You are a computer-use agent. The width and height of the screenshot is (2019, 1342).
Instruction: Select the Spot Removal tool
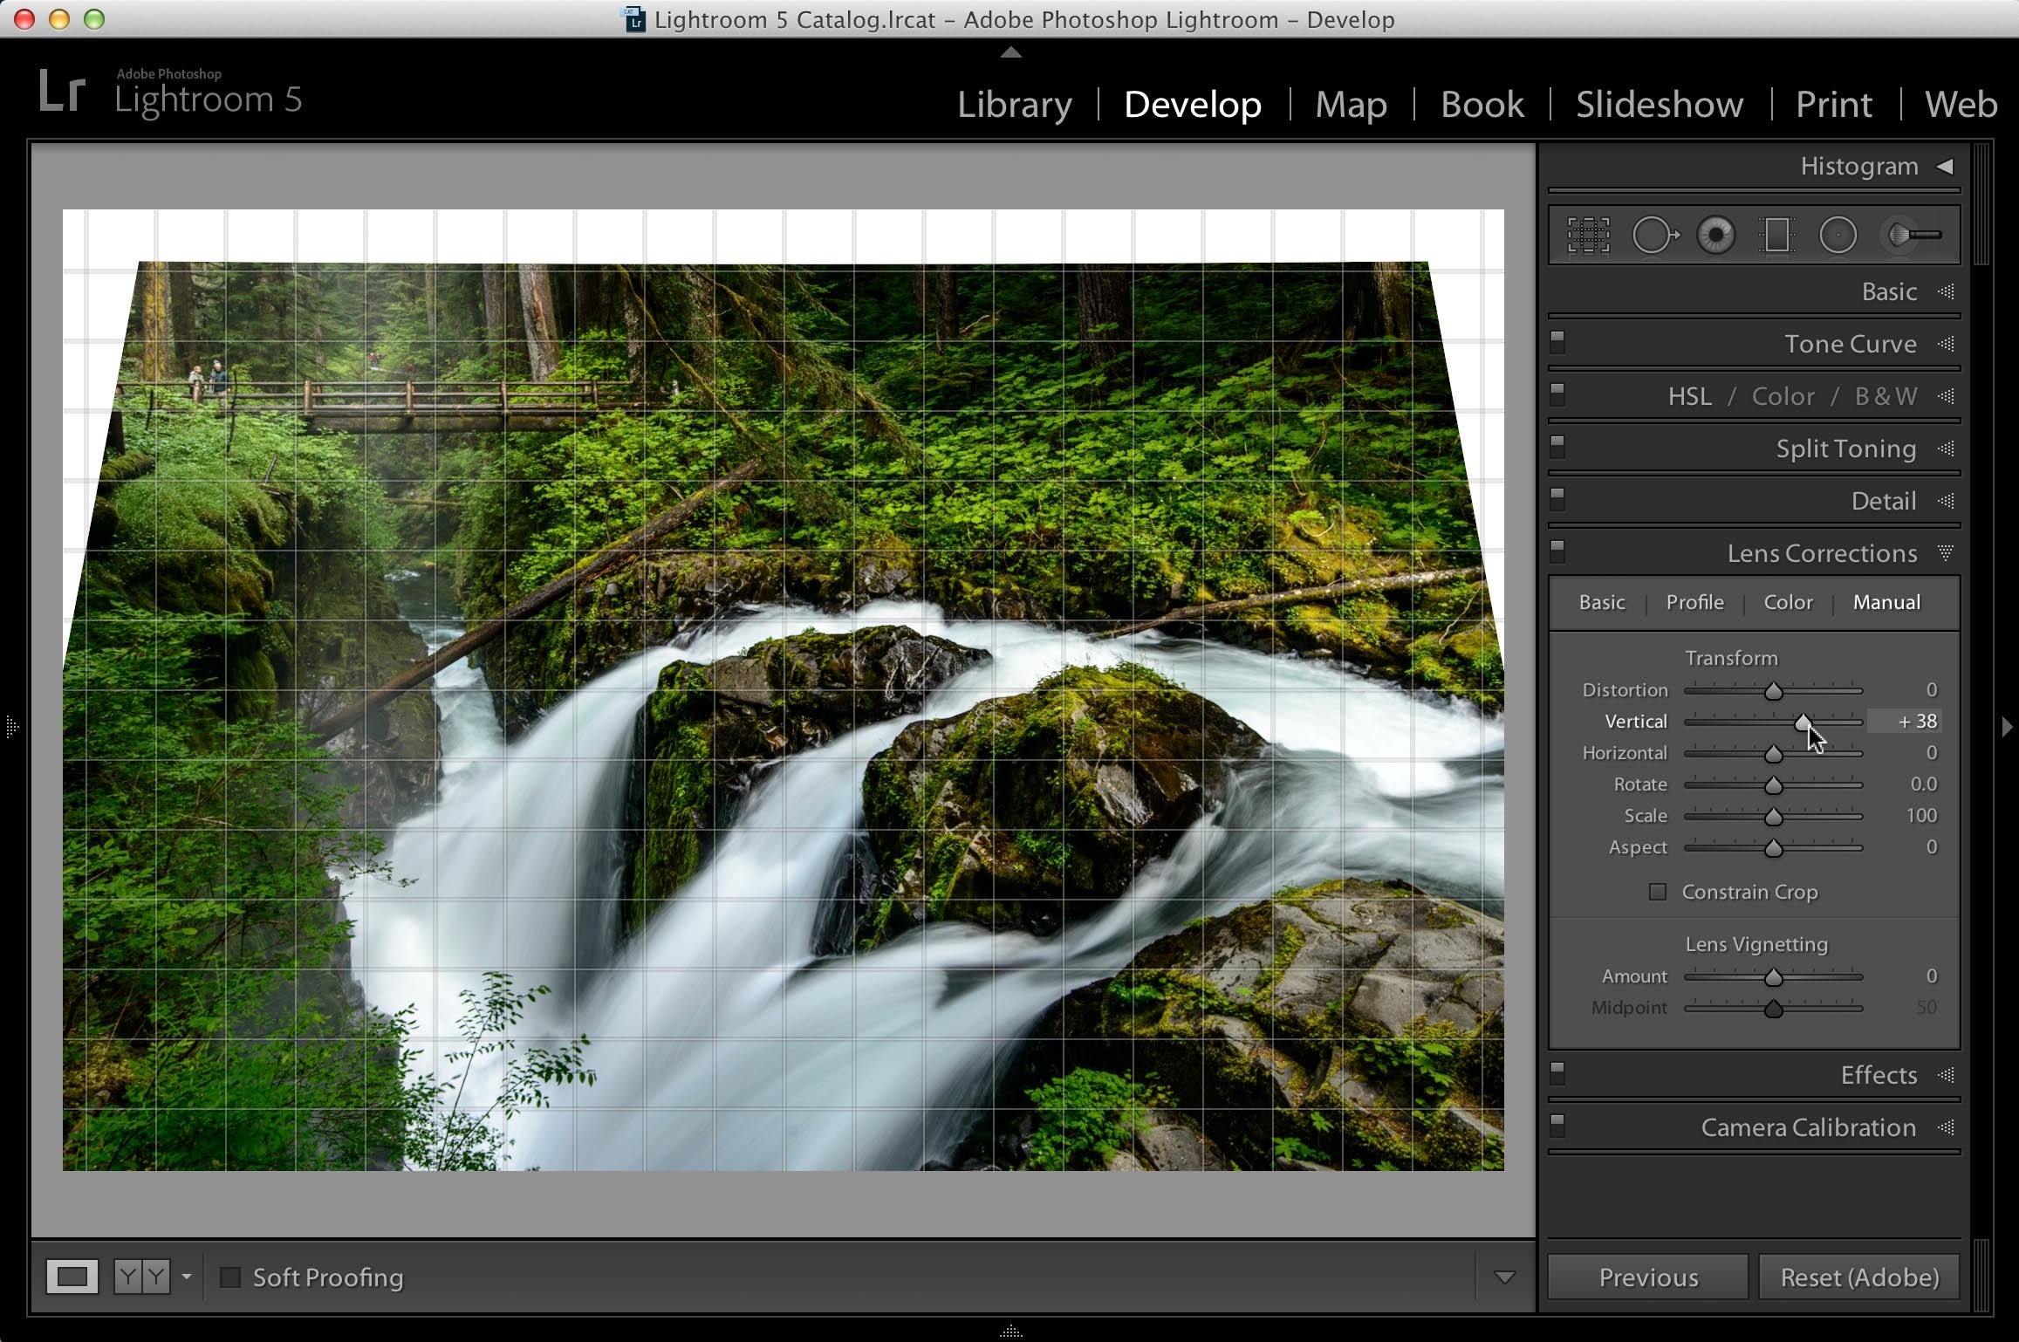coord(1654,236)
